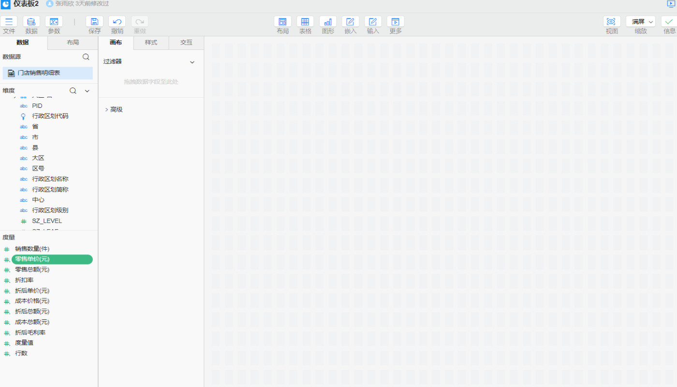
Task: Click the Input (输入) component icon
Action: click(x=373, y=22)
